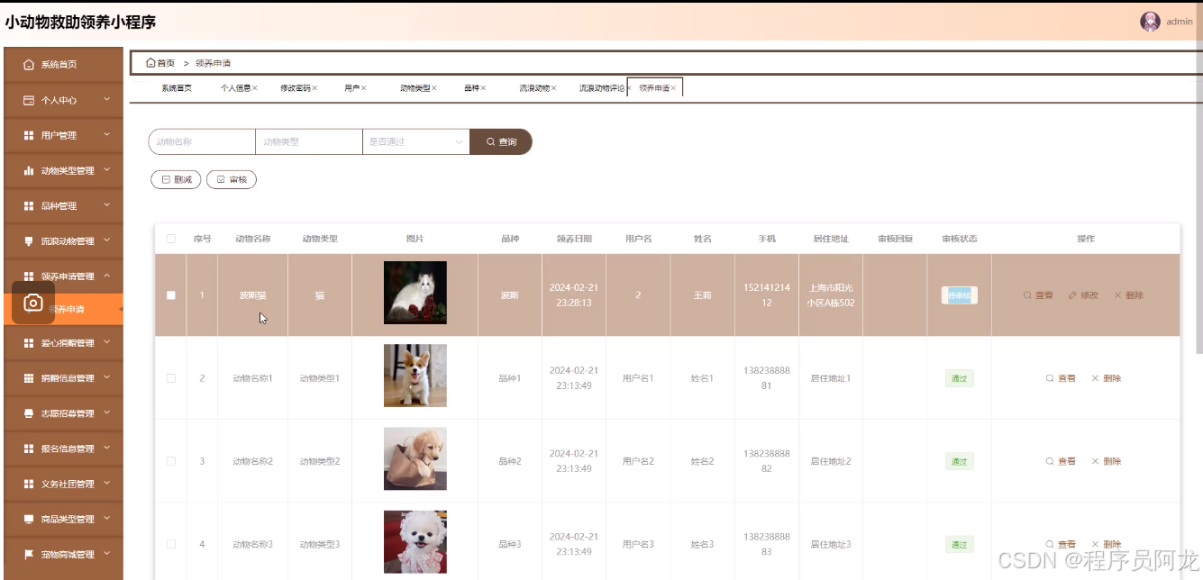Viewport: 1203px width, 580px height.
Task: Click the 通过 status tag in 动物名称1 row
Action: (x=960, y=378)
